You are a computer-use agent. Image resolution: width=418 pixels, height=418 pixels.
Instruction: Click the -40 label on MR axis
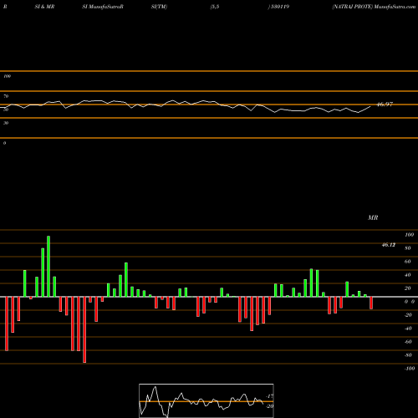click(x=408, y=329)
